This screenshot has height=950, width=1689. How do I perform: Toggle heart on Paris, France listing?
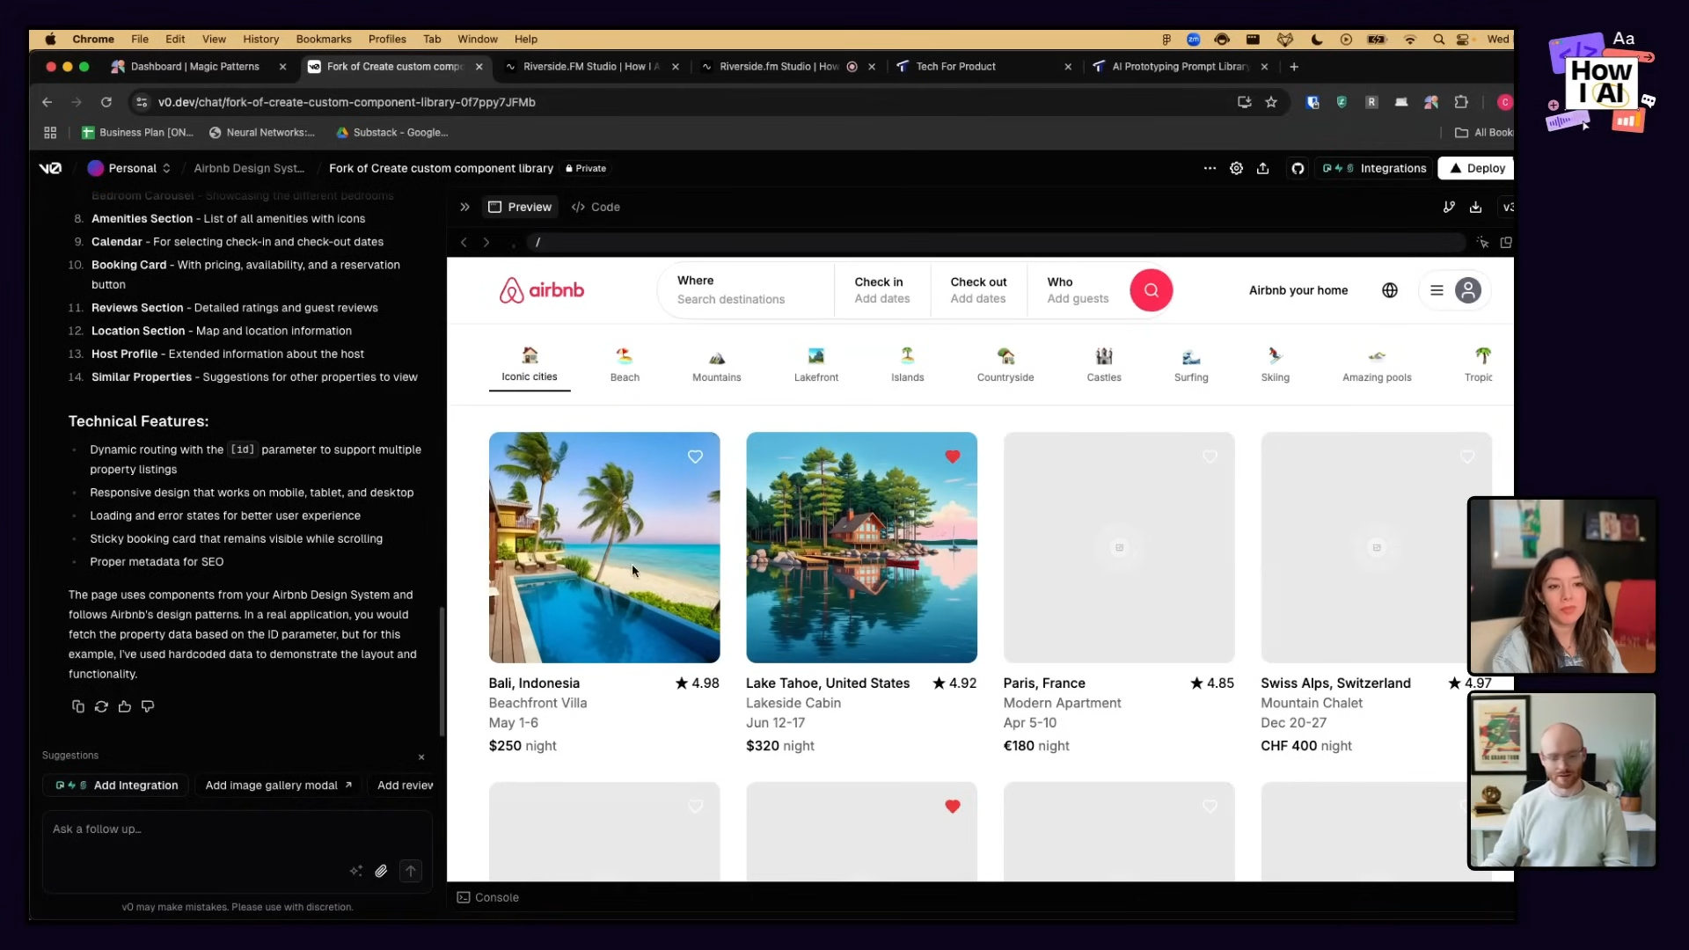pyautogui.click(x=1210, y=457)
